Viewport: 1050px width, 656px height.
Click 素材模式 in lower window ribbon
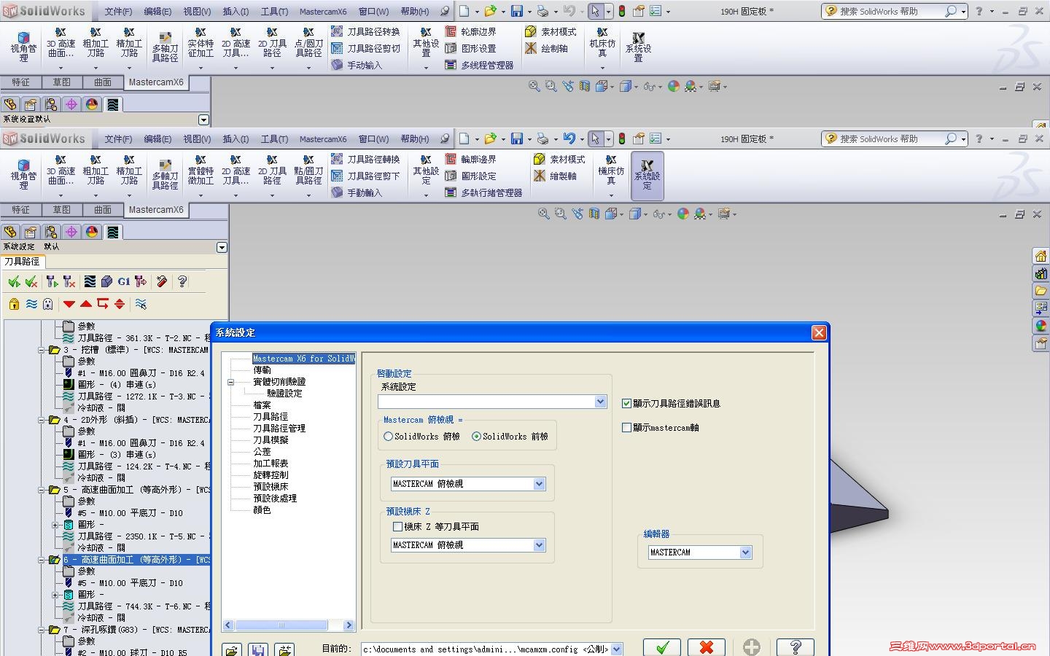(x=559, y=159)
